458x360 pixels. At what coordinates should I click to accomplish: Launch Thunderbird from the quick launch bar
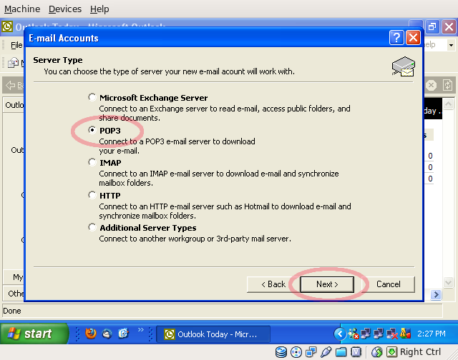[x=107, y=334]
